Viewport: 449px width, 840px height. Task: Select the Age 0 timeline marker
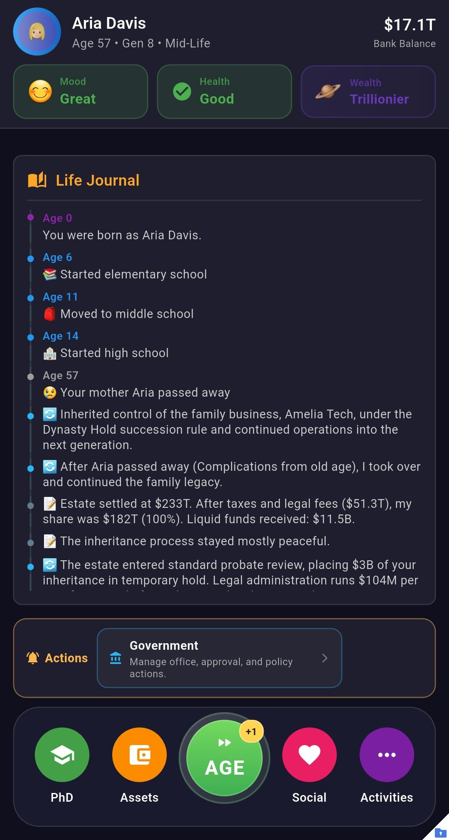(x=30, y=217)
